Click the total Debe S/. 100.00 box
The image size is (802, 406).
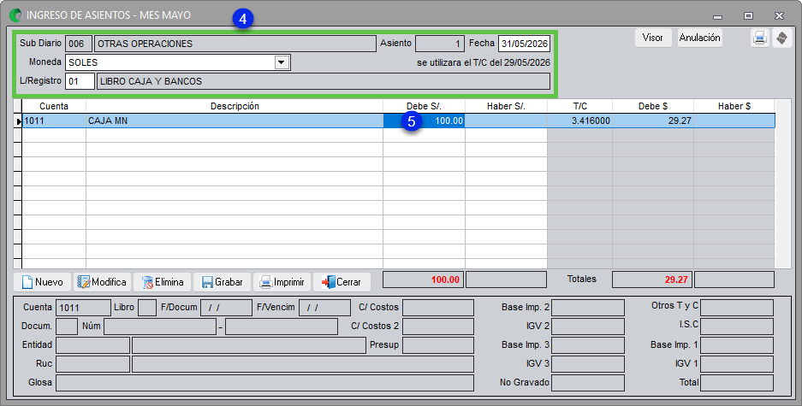pyautogui.click(x=423, y=279)
